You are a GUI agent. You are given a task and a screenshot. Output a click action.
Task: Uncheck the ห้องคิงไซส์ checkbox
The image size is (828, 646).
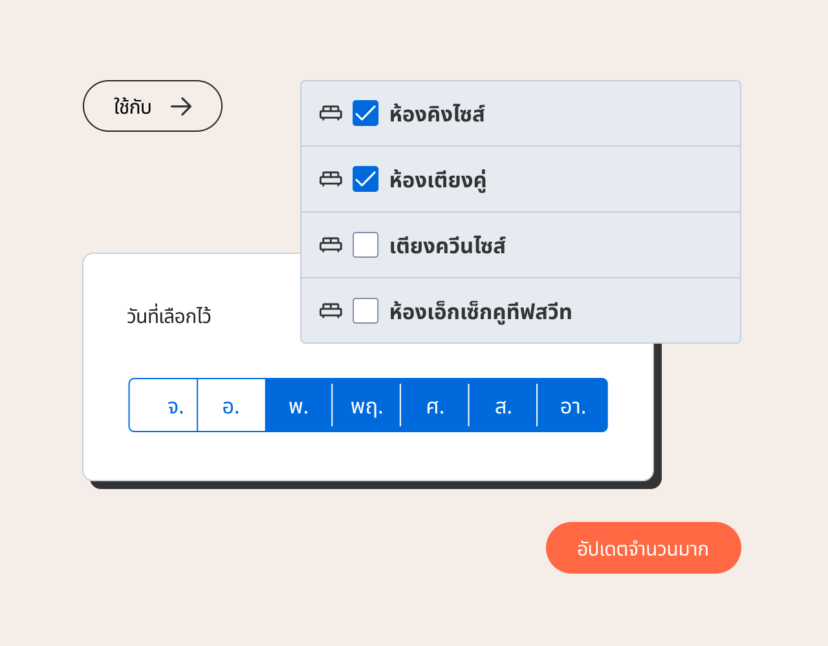365,113
